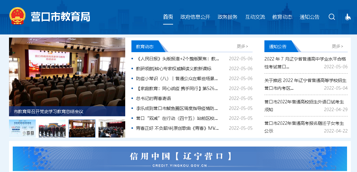Open 营口市2022年普通高校招生外语口试 notice
This screenshot has width=357, height=172.
(x=304, y=106)
